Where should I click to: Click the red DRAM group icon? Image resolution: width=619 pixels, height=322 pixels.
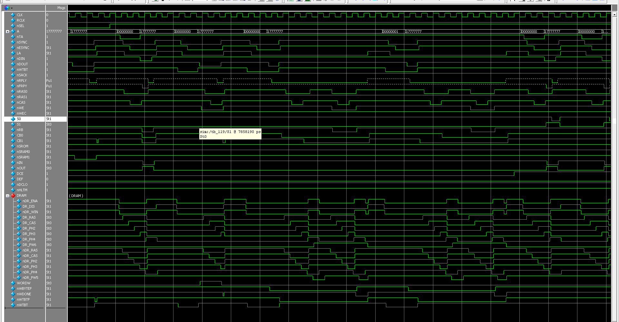(x=13, y=196)
